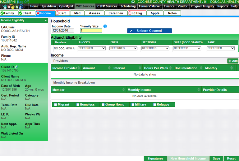Sort by Income Provider column arrows
The height and width of the screenshot is (161, 239).
[79, 68]
